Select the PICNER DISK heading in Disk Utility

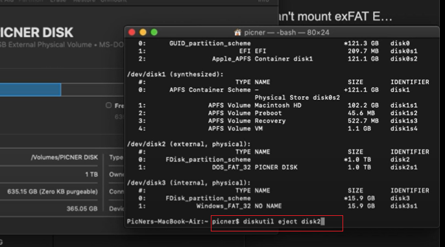pos(36,32)
